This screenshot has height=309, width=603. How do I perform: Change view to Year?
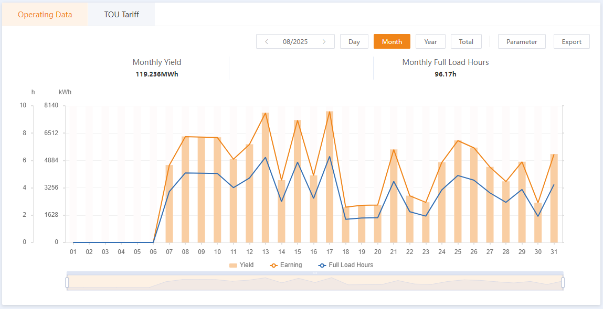(430, 42)
